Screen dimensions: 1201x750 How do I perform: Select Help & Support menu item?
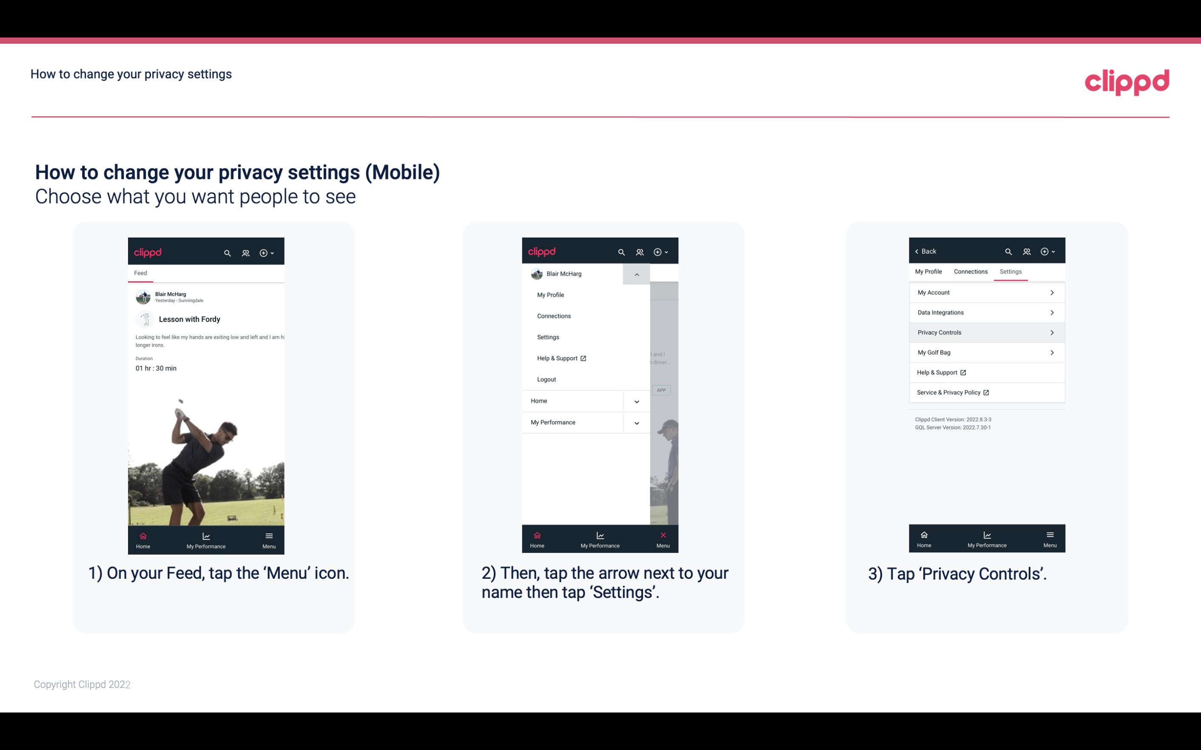[x=560, y=358]
